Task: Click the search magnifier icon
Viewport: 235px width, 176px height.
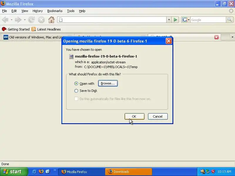Action: point(230,20)
